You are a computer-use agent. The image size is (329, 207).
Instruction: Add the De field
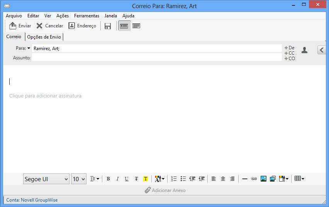pos(289,48)
